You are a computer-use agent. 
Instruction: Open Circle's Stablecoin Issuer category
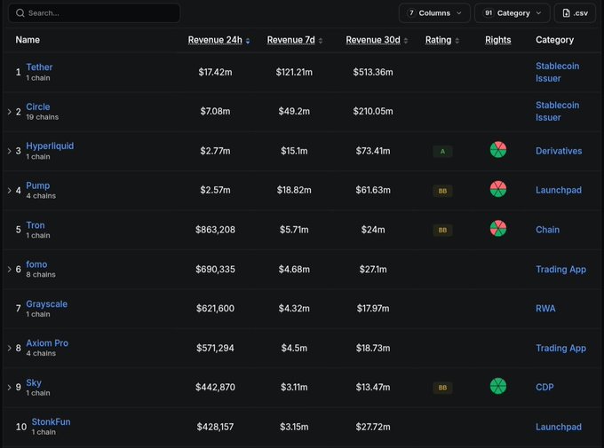(558, 111)
